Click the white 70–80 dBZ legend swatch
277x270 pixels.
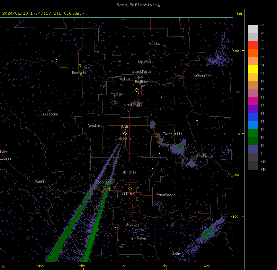(253, 29)
